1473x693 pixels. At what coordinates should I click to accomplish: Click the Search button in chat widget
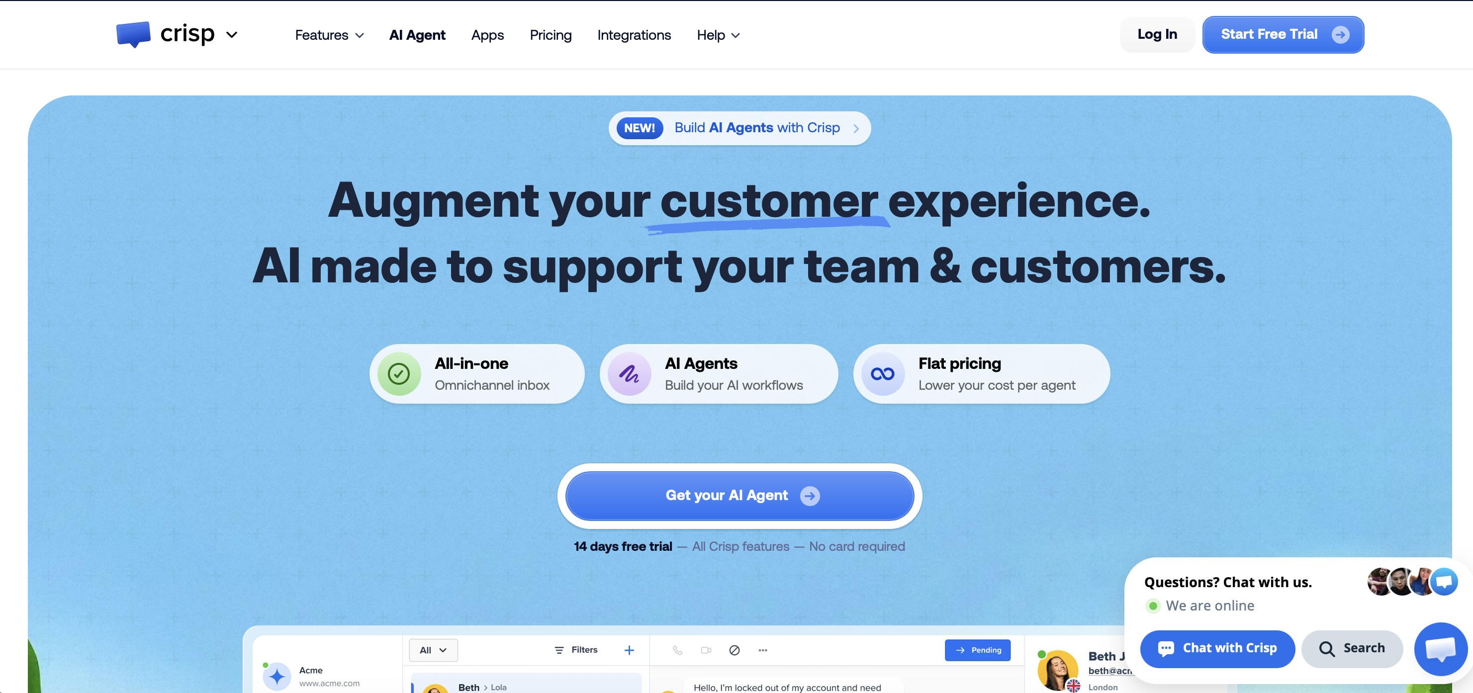pos(1352,648)
